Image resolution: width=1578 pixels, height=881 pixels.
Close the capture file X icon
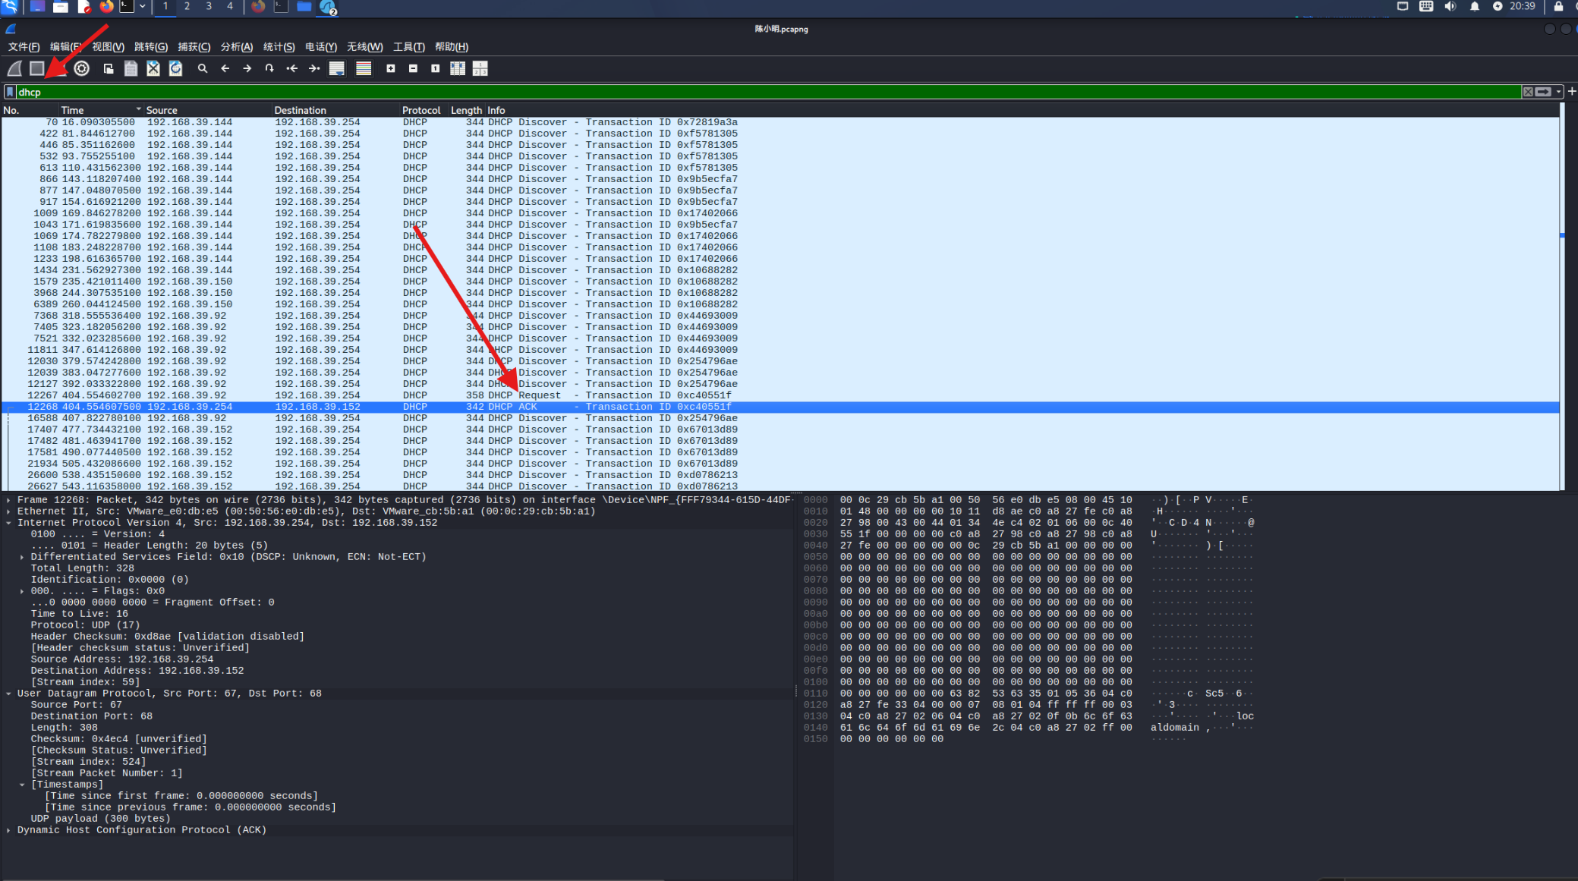pos(153,68)
